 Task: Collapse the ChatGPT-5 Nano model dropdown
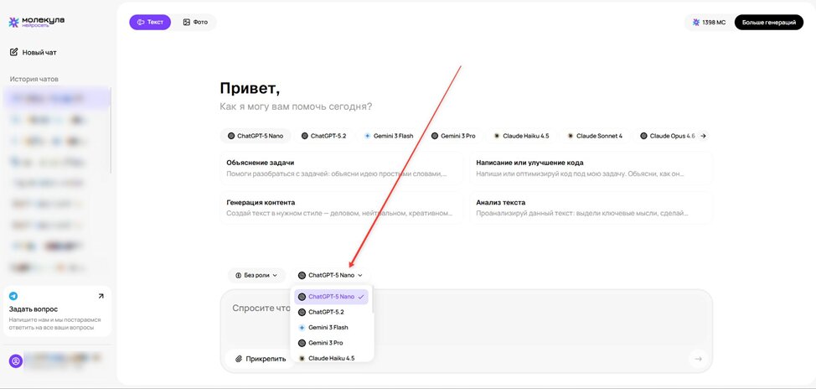pyautogui.click(x=331, y=275)
